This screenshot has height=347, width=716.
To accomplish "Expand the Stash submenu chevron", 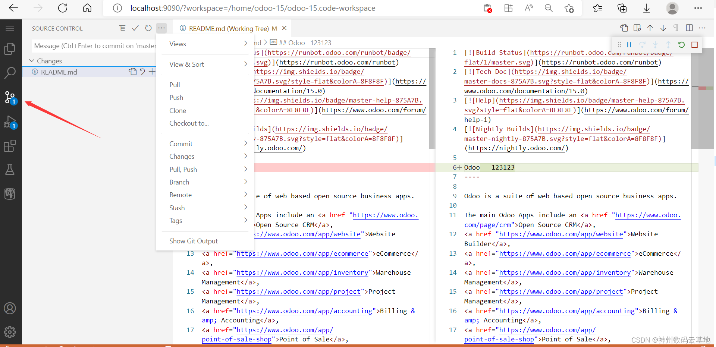I will click(245, 208).
